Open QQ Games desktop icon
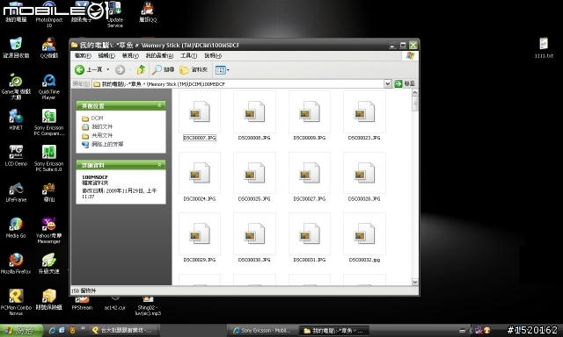This screenshot has height=337, width=563. pyautogui.click(x=49, y=47)
